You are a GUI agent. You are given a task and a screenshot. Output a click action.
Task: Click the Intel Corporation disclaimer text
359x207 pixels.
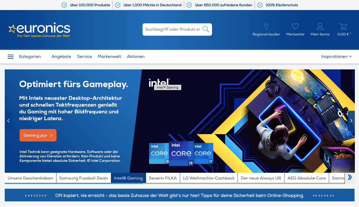click(x=70, y=156)
